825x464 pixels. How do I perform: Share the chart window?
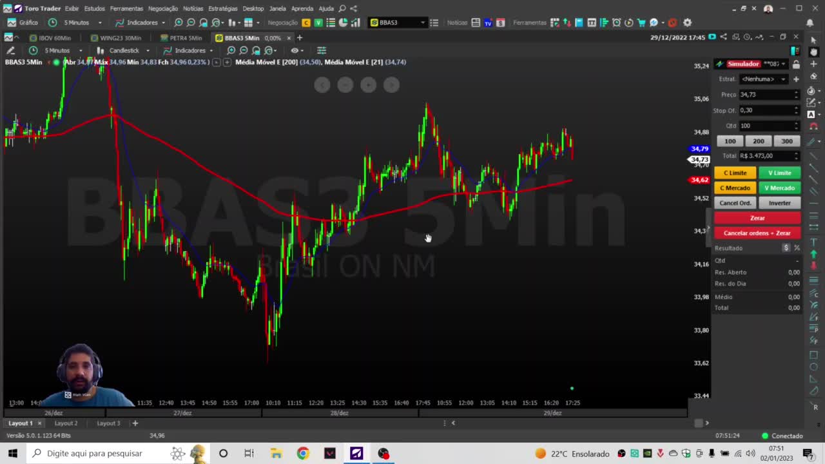click(723, 37)
